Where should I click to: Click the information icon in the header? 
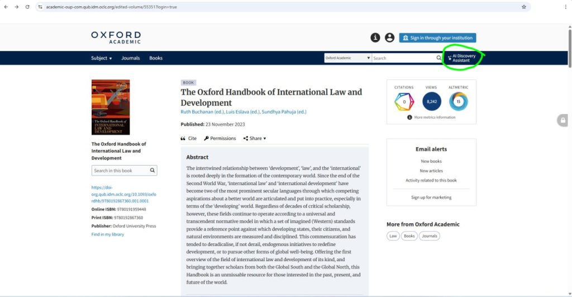coord(375,37)
